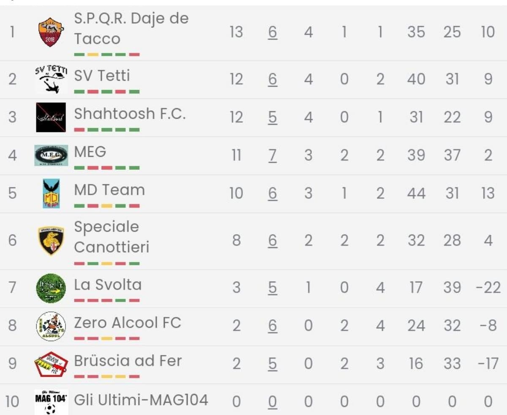Click Gli Ultimi-MAG104's 0 matches played link
The image size is (507, 415).
click(x=273, y=401)
